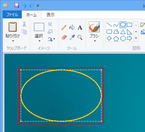This screenshot has height=132, width=145.
Task: Select the Magnifier tool
Action: (80, 37)
